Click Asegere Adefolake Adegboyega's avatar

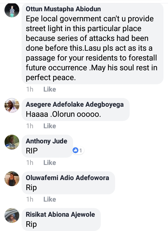(x=12, y=106)
